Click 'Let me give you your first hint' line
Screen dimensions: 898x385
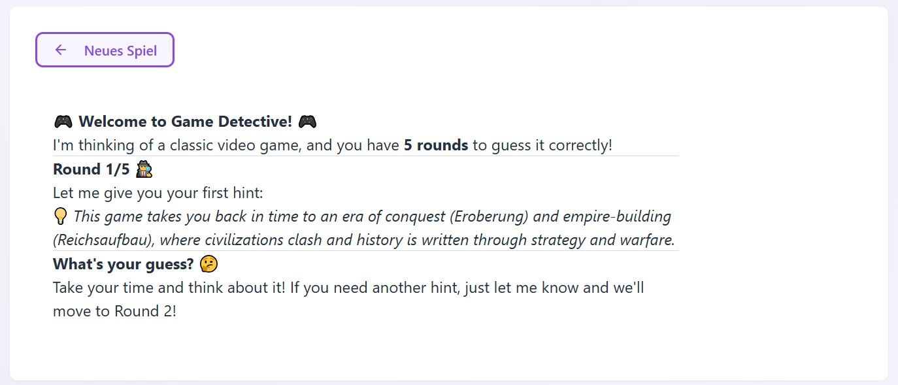pos(158,193)
